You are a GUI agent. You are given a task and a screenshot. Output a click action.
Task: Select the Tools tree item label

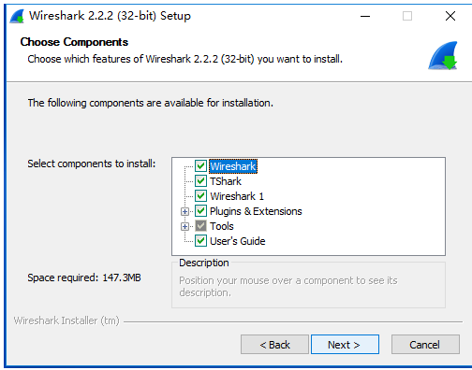[222, 226]
